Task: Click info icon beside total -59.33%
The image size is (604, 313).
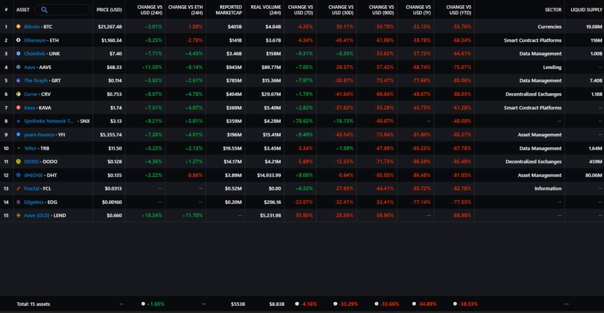Action: 455,304
